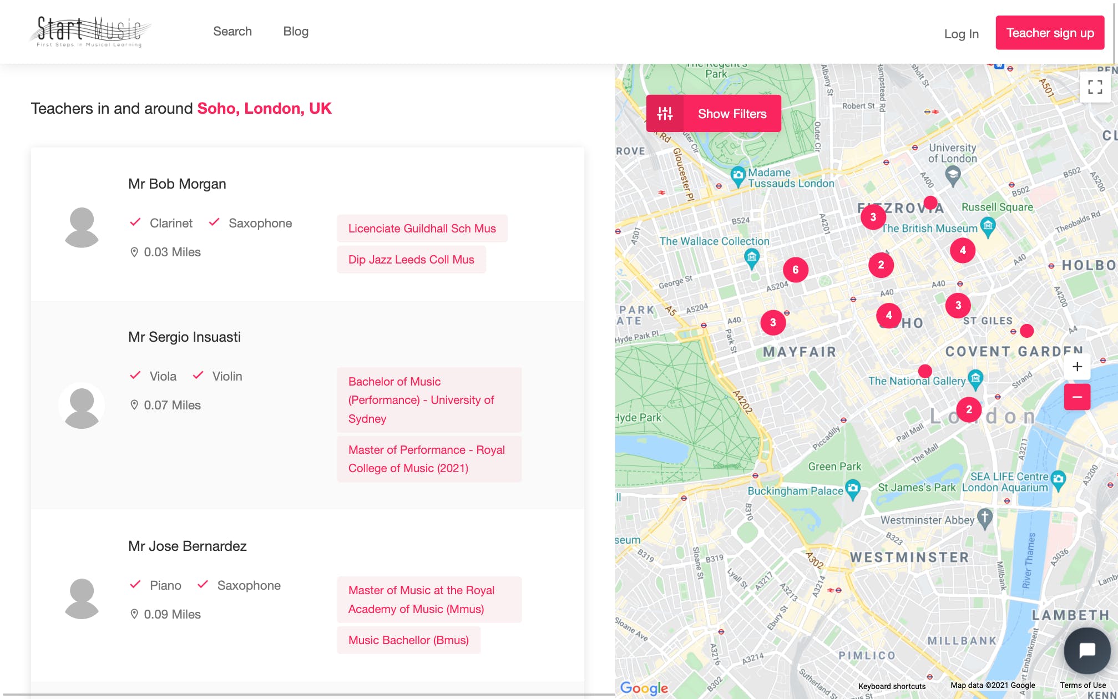Click the location pin beside 0.09 Miles

tap(134, 614)
